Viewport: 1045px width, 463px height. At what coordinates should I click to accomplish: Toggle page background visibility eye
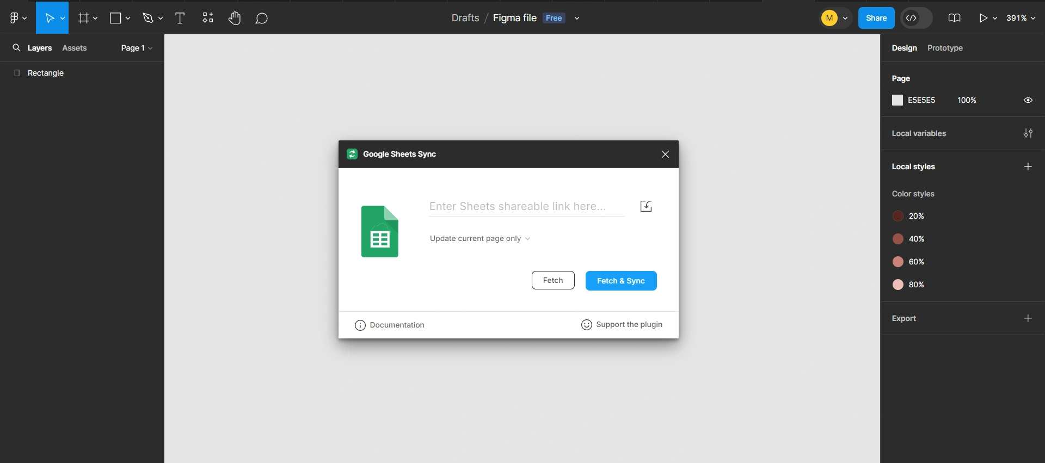click(x=1028, y=100)
